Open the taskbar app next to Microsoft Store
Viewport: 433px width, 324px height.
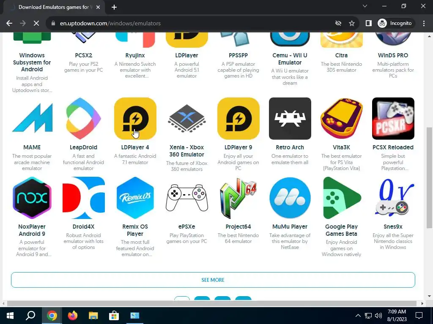click(x=135, y=316)
